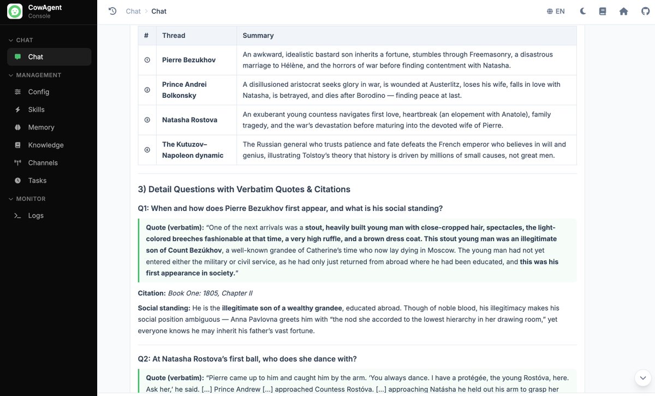Click the Knowledge book icon in sidebar
655x396 pixels.
point(17,145)
